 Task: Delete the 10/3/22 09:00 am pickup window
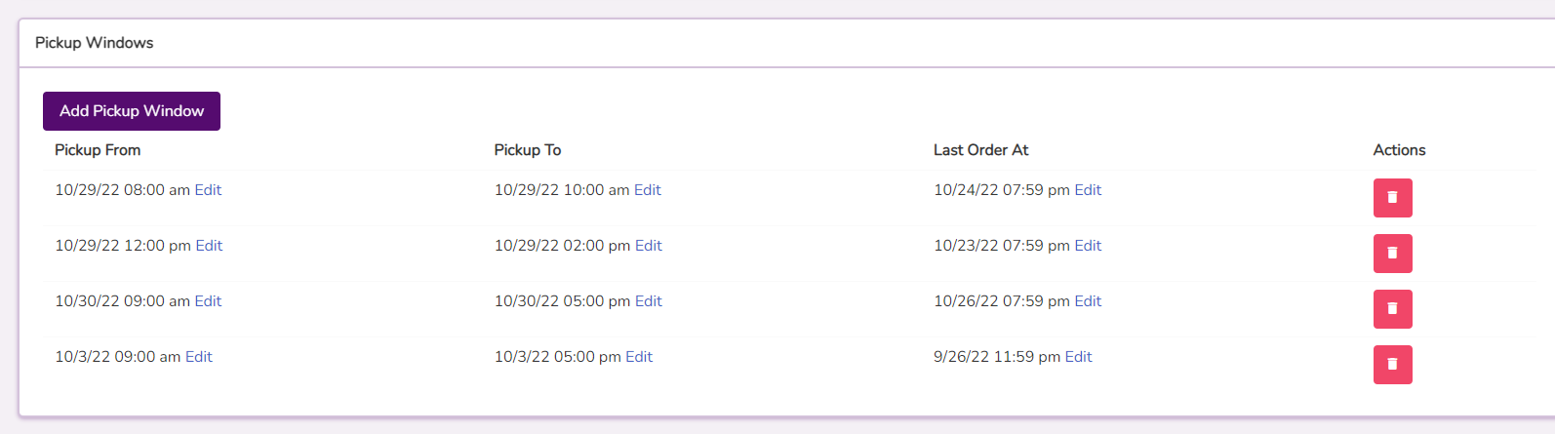tap(1392, 365)
